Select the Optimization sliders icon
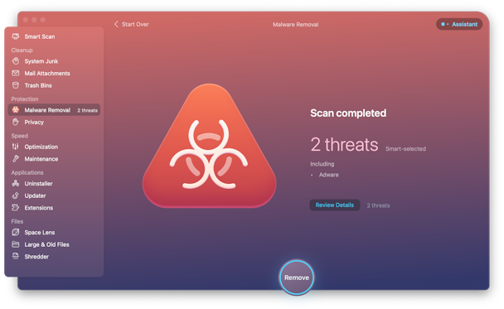Screen dimensions: 504x309 (x=16, y=147)
